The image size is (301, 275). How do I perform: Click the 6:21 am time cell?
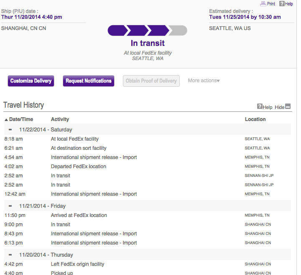pos(13,148)
